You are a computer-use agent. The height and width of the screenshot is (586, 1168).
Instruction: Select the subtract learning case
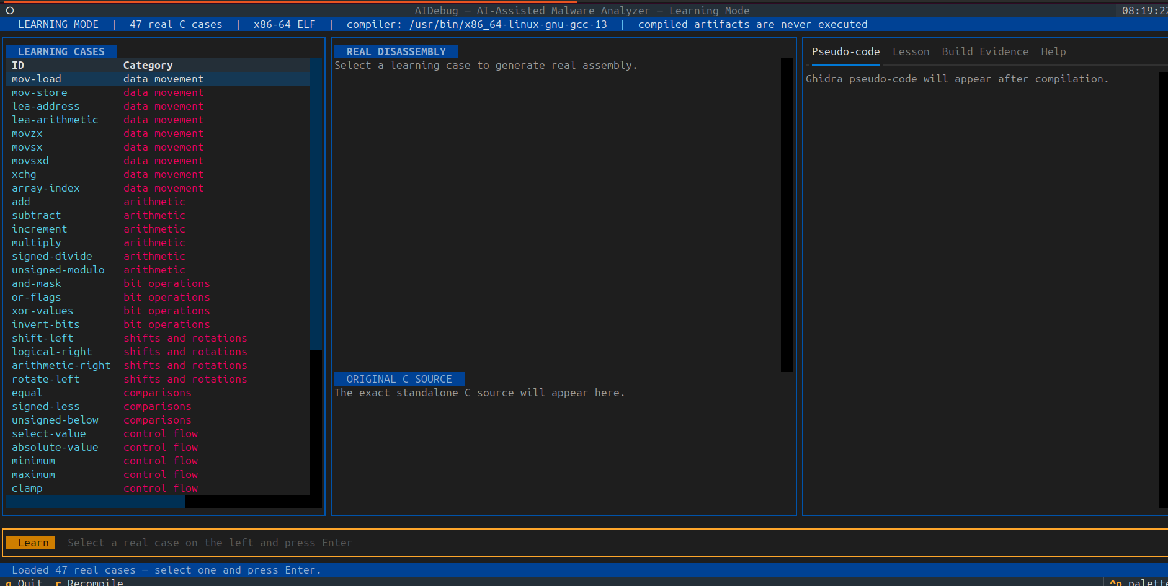point(158,215)
